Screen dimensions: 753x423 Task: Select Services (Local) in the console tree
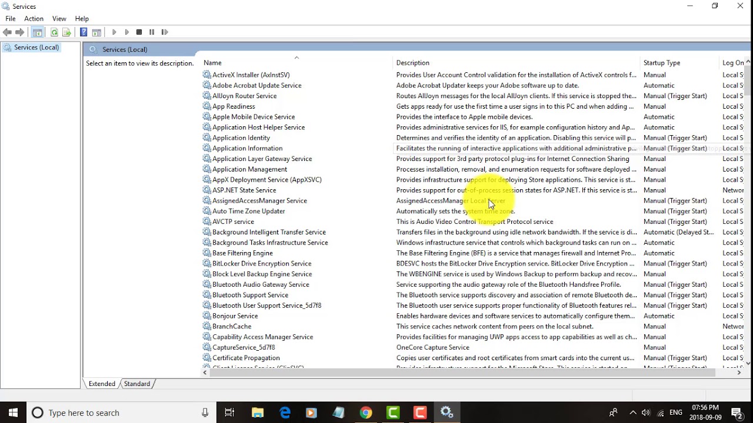click(x=36, y=47)
